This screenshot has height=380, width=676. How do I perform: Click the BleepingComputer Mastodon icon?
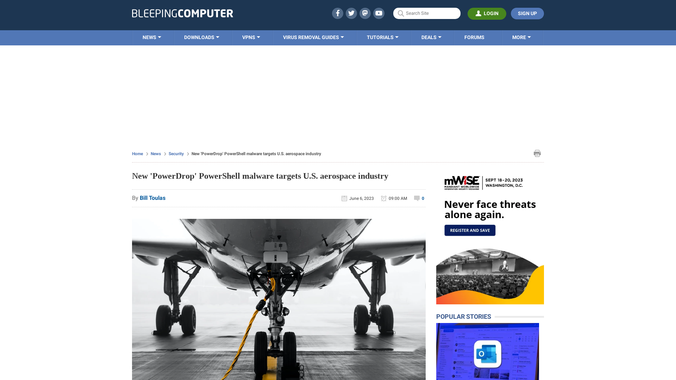(x=365, y=13)
